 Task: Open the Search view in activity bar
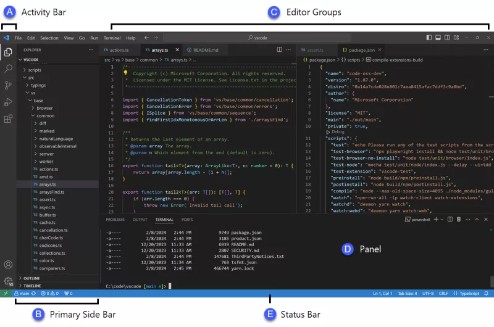pos(8,68)
